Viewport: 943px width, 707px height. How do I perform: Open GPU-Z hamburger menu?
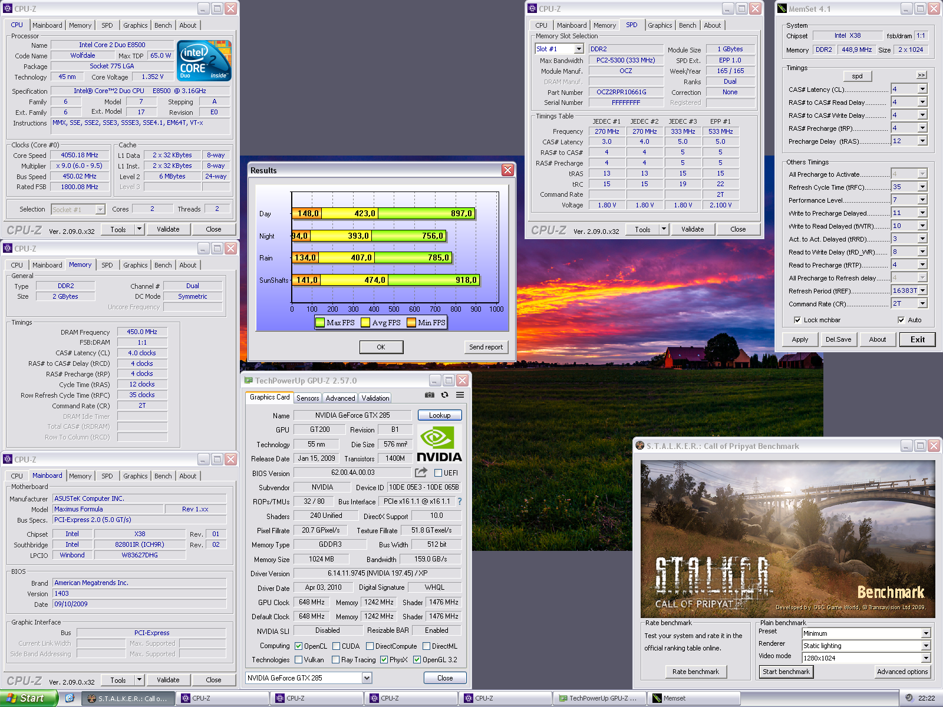tap(460, 395)
